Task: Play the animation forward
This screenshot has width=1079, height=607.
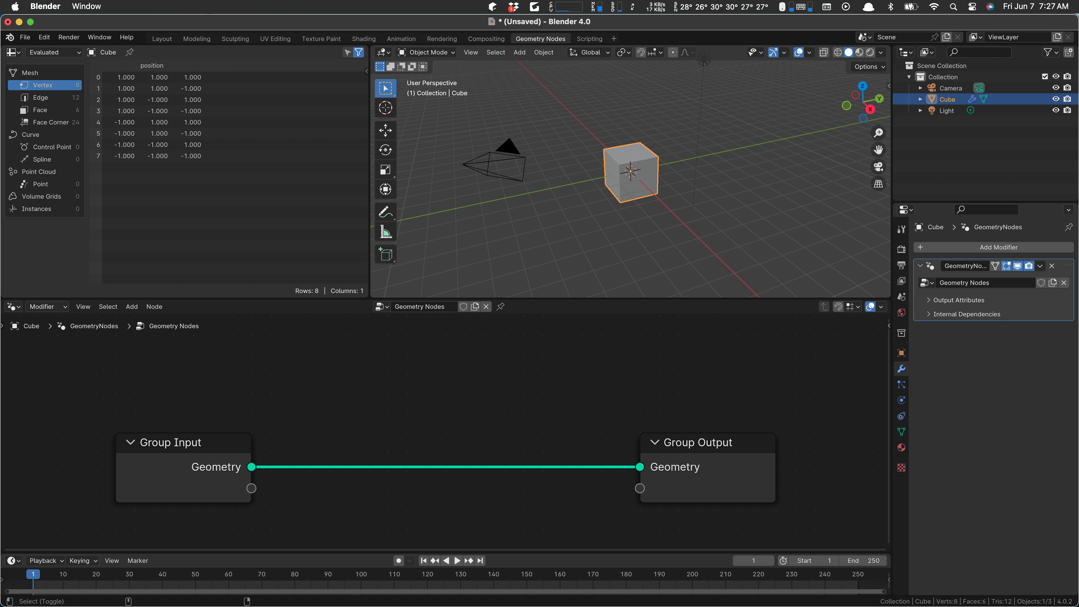Action: pyautogui.click(x=457, y=561)
